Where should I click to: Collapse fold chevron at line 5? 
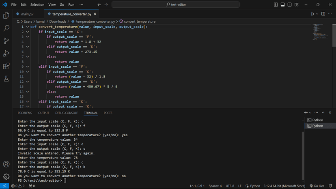click(28, 47)
